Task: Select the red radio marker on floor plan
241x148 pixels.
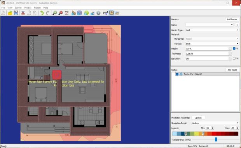Action: pyautogui.click(x=57, y=75)
